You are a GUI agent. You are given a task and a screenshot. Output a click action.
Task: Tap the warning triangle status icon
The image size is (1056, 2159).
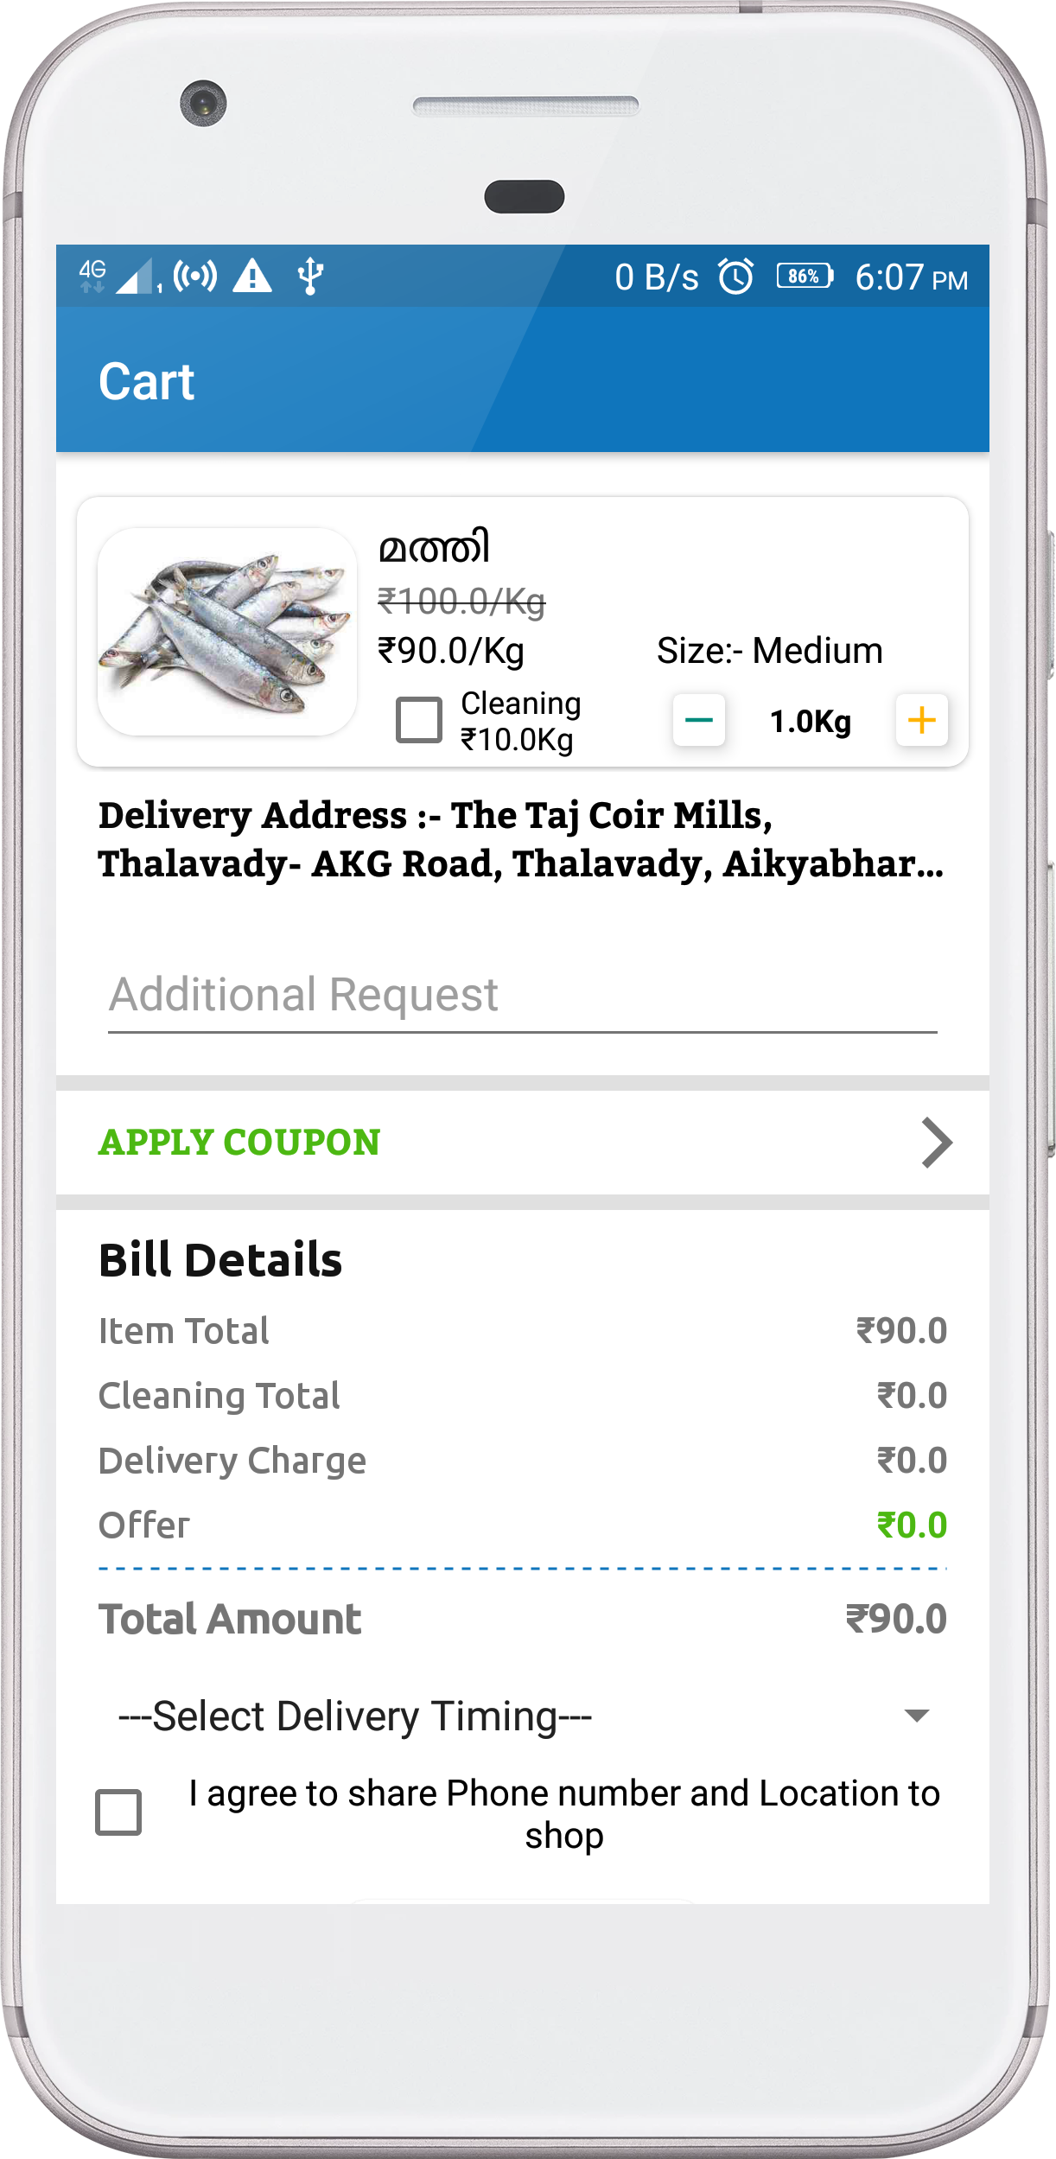(252, 277)
